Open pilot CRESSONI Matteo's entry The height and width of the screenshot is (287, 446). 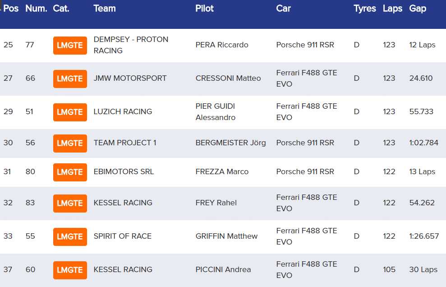pyautogui.click(x=228, y=79)
